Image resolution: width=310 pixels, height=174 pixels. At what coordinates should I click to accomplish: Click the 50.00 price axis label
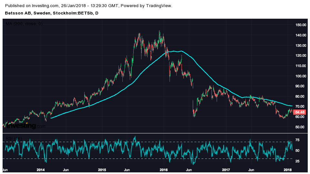click(x=300, y=127)
